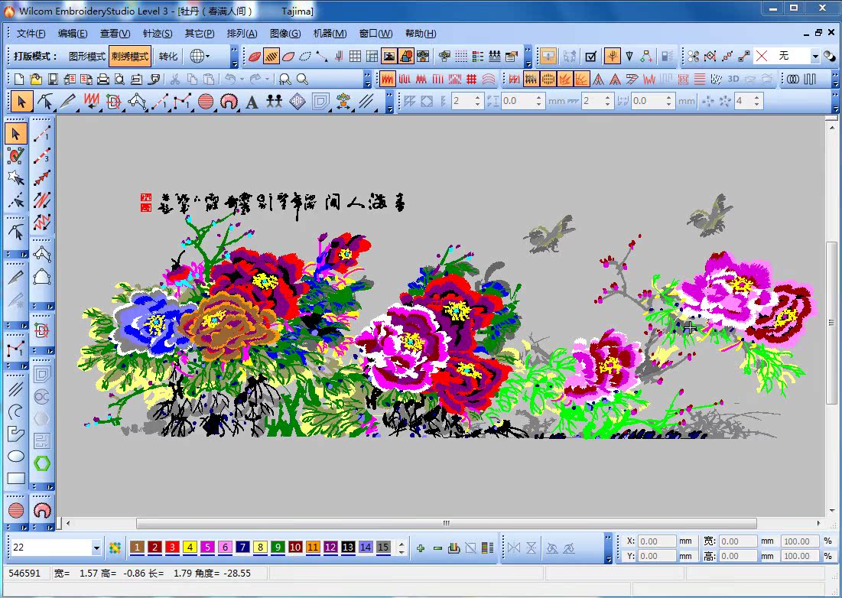The height and width of the screenshot is (598, 842).
Task: Select the Offset Object nested squares tool
Action: click(320, 101)
